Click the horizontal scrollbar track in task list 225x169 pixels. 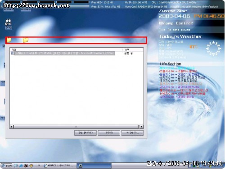click(x=76, y=127)
